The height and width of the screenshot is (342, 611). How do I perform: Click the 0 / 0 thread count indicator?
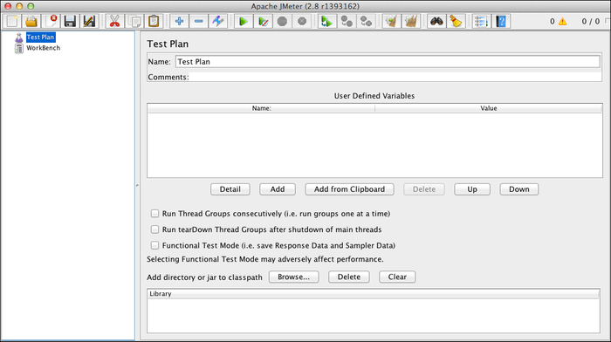click(x=591, y=22)
